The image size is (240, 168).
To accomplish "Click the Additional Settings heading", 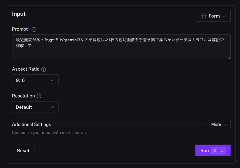I will pyautogui.click(x=31, y=124).
